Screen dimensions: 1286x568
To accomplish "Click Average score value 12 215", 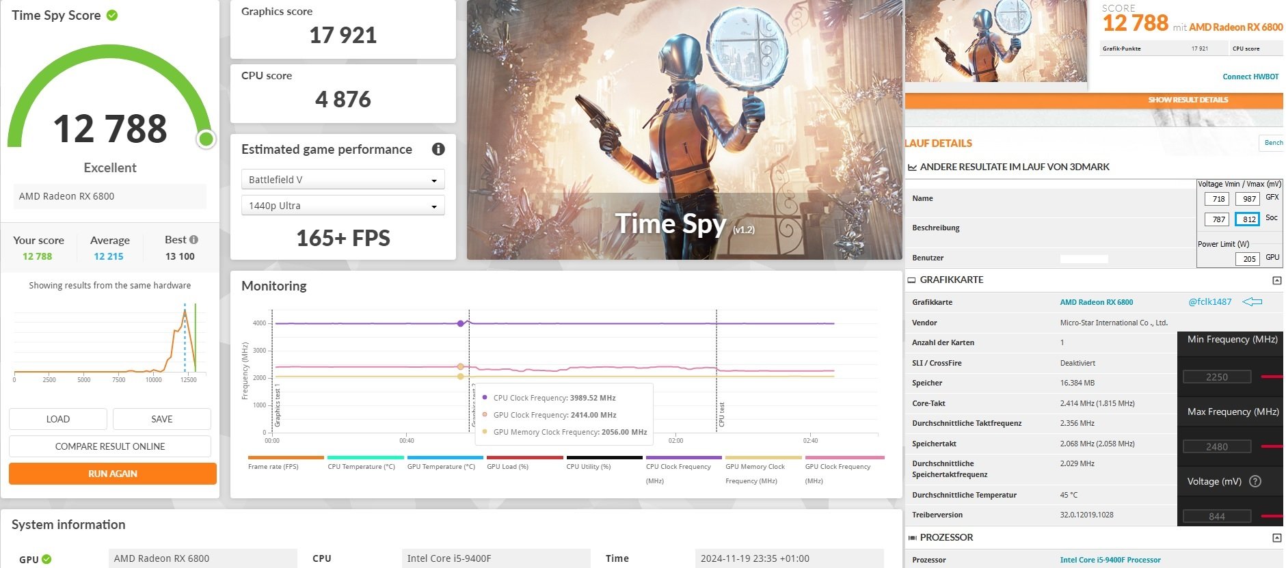I will click(109, 256).
